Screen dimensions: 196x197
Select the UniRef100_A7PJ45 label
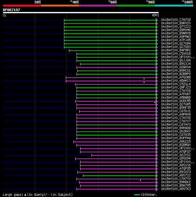pos(176,40)
